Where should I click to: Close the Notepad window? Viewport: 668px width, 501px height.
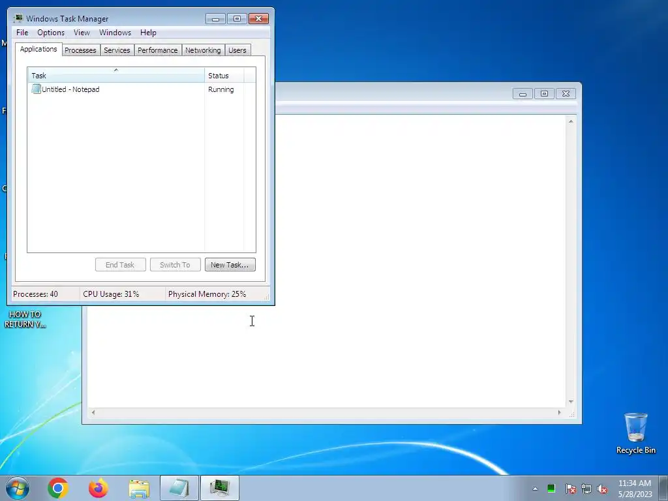point(566,94)
